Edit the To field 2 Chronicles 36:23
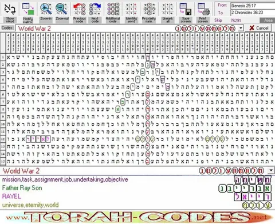Image resolution: width=275 pixels, height=224 pixels. (x=253, y=13)
